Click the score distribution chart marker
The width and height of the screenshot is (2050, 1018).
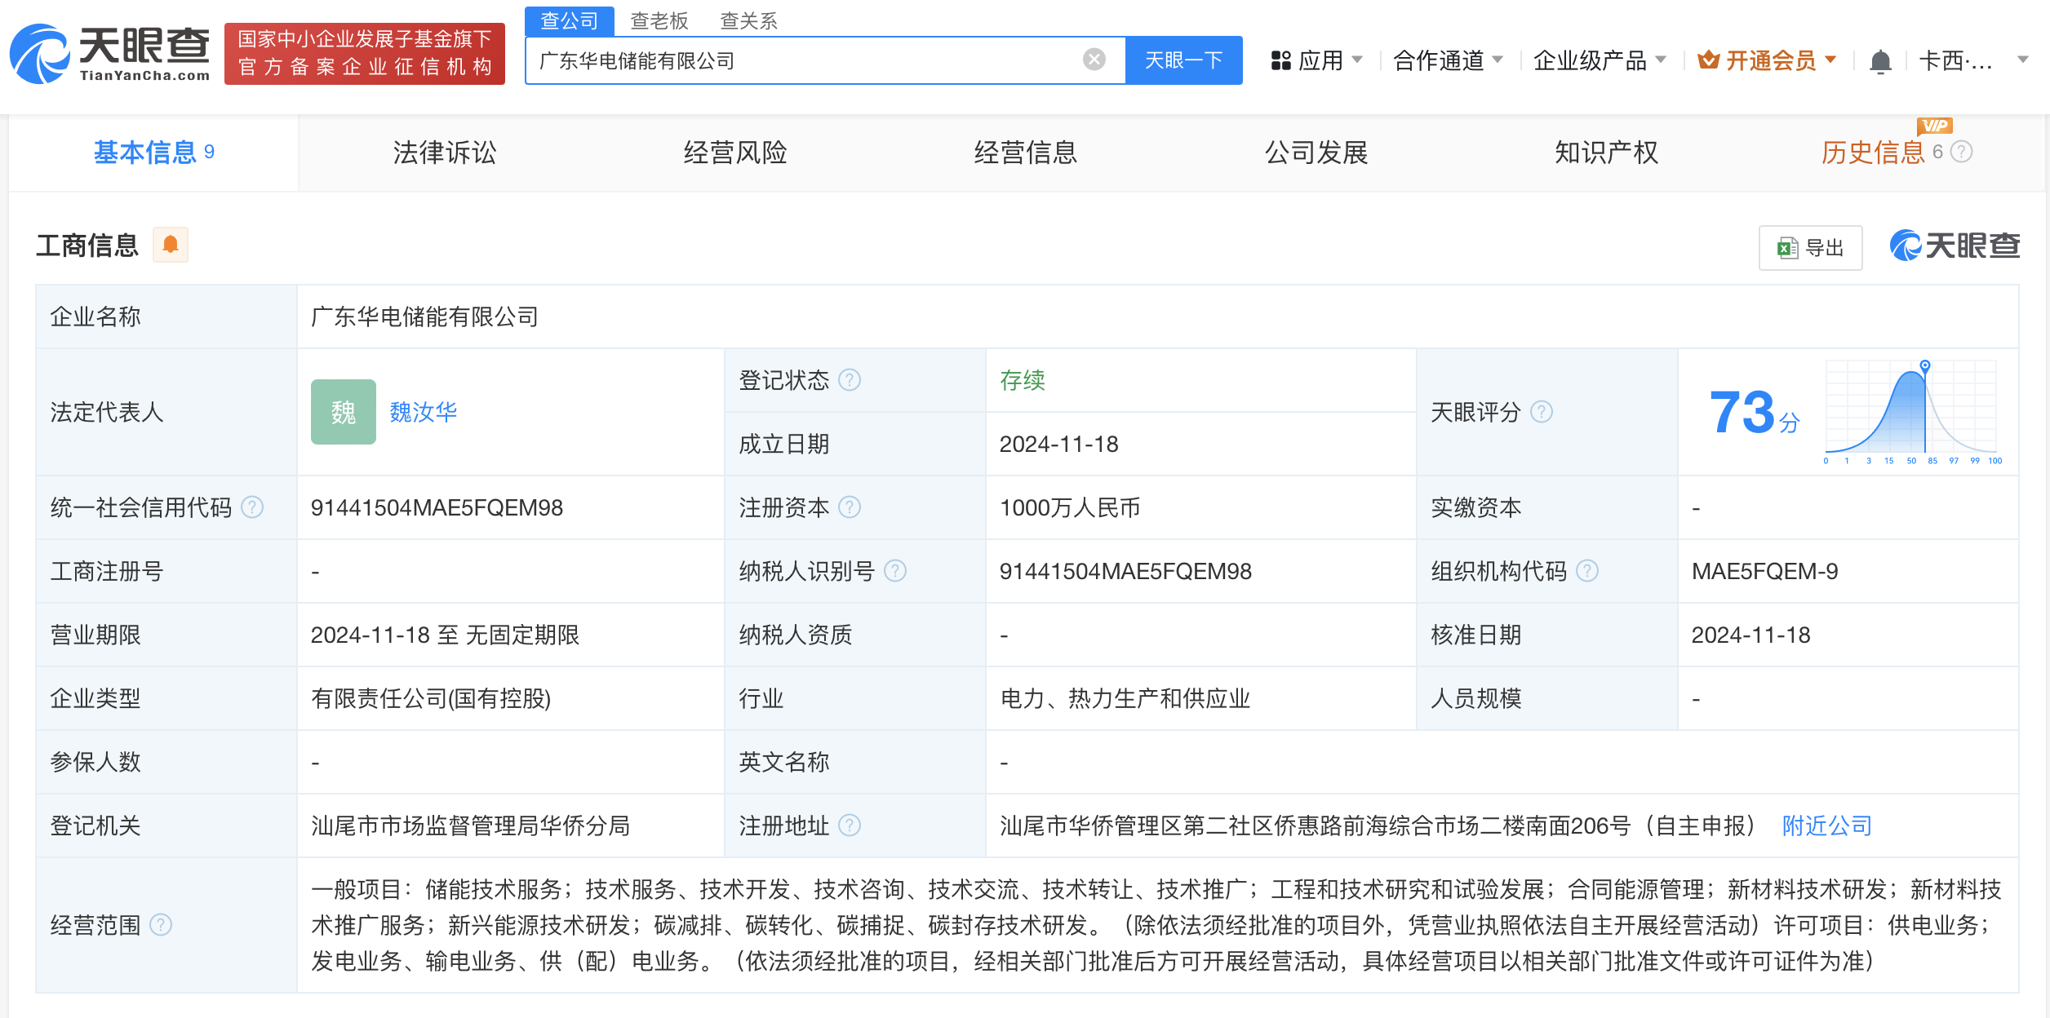[x=1924, y=366]
